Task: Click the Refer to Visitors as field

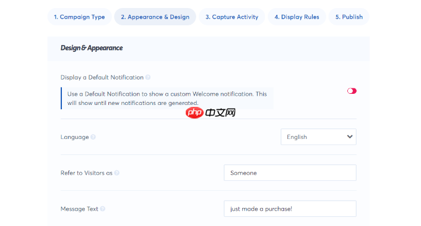Action: [x=290, y=173]
